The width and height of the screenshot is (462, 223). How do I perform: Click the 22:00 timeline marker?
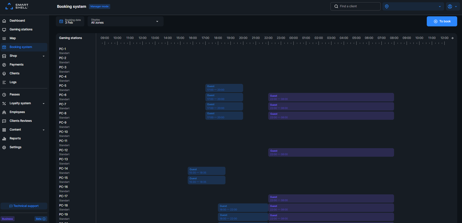tap(268, 38)
